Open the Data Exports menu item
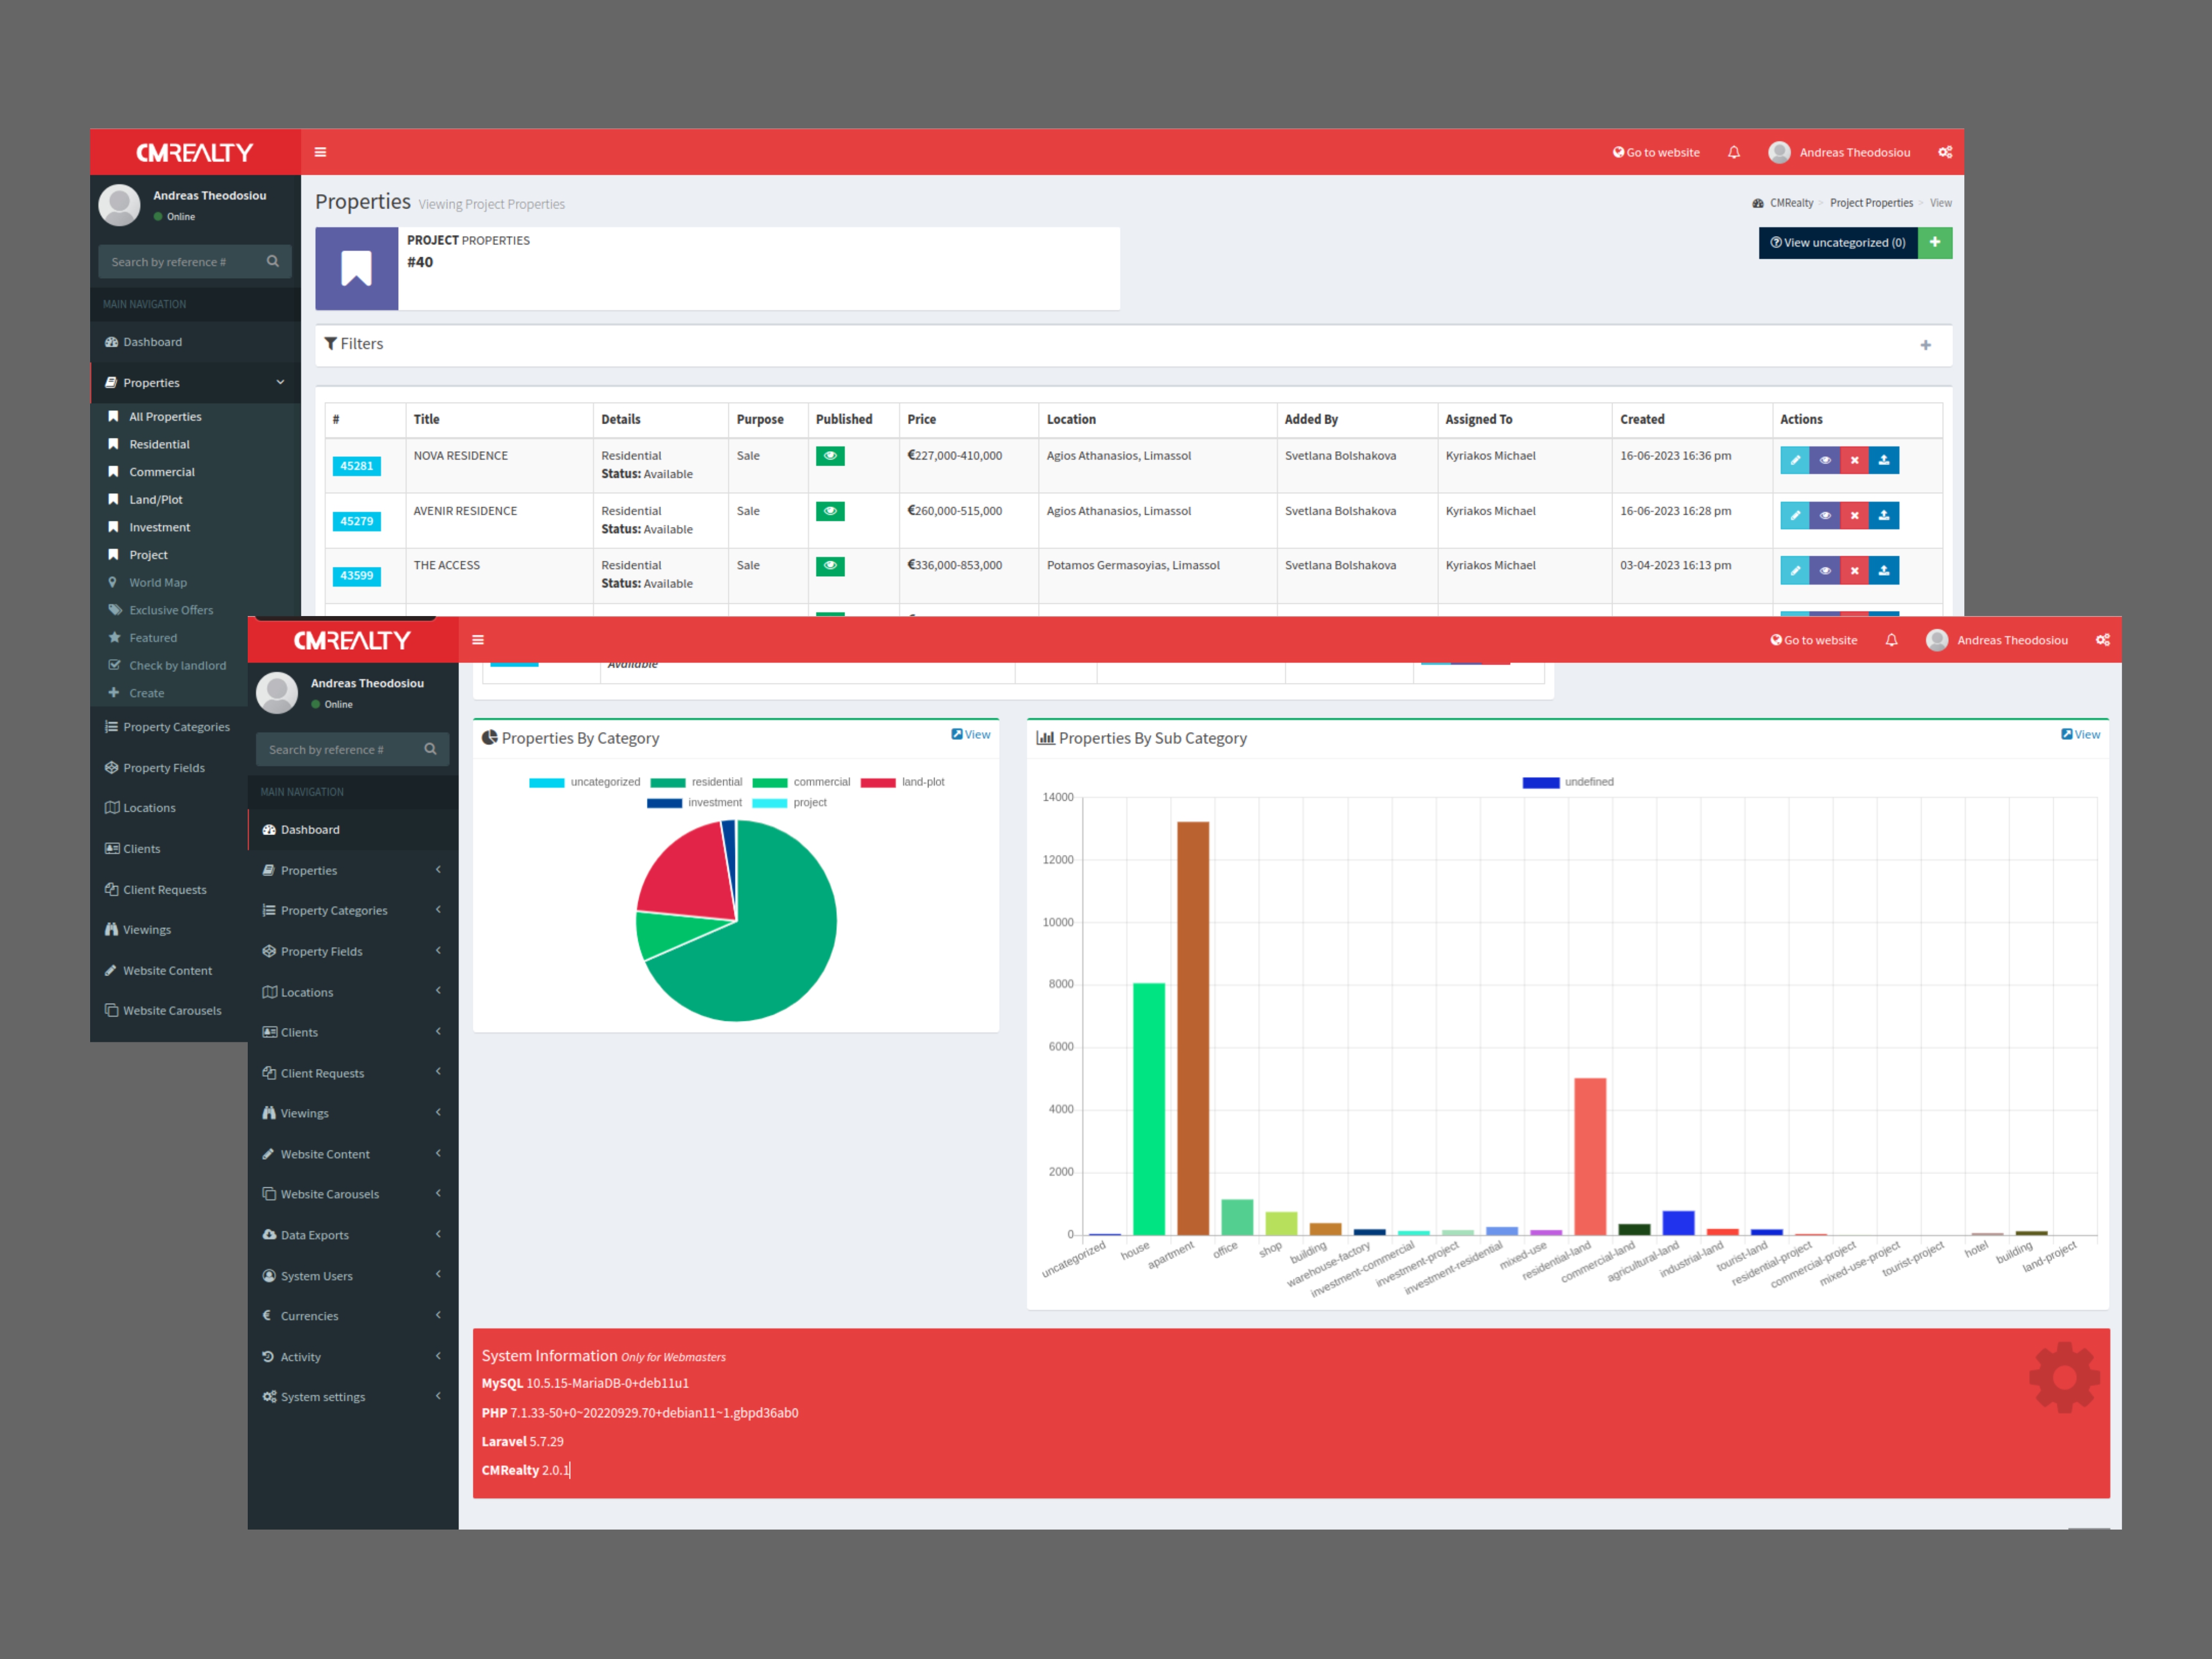This screenshot has height=1659, width=2212. click(314, 1235)
